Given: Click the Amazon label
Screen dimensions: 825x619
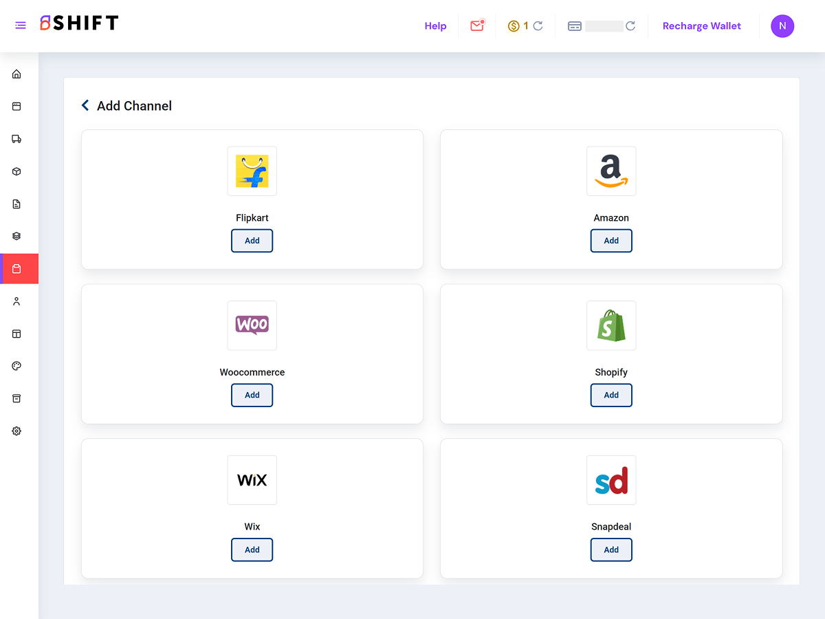Looking at the screenshot, I should tap(611, 218).
